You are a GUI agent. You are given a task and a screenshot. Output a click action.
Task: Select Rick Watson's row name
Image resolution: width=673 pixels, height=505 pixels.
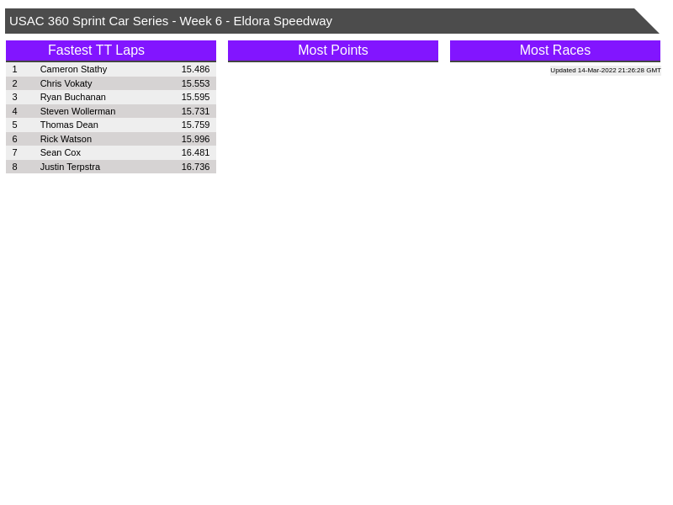tap(66, 139)
